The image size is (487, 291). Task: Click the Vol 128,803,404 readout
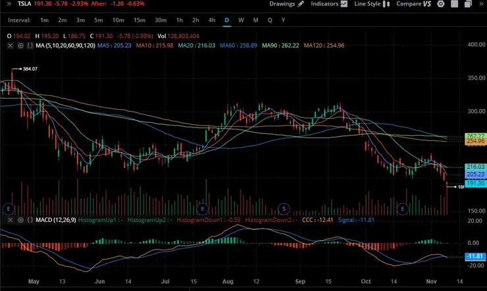(178, 36)
